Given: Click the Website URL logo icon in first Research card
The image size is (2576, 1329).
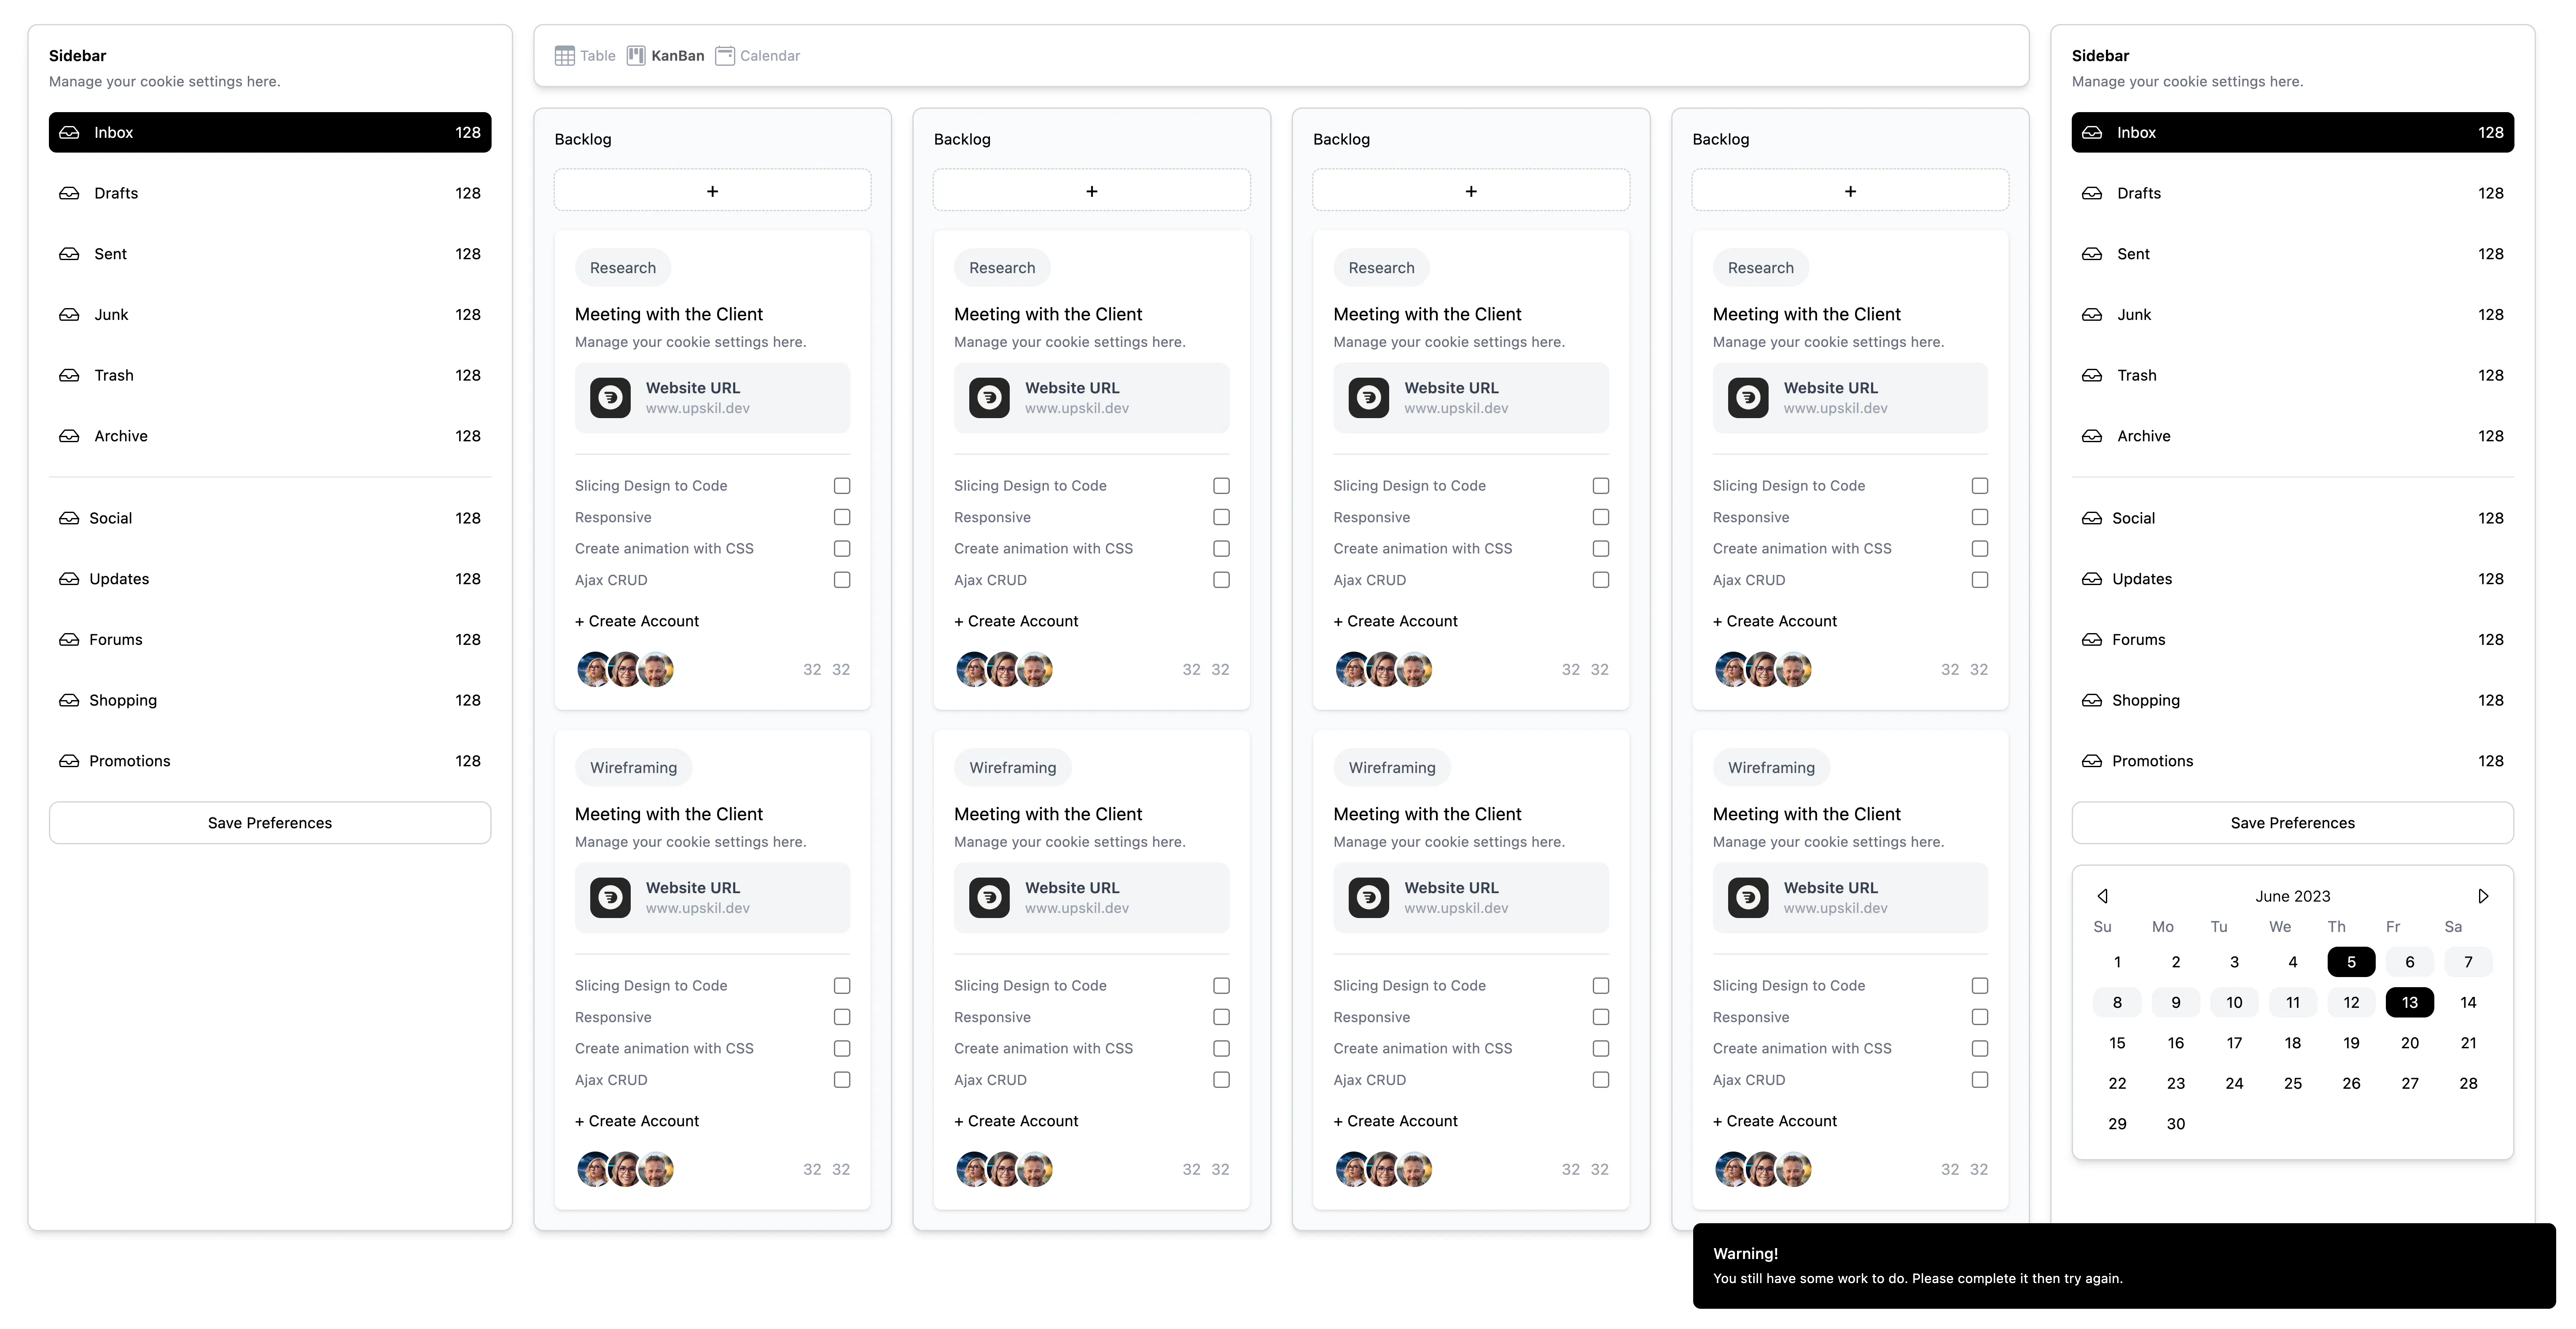Looking at the screenshot, I should (x=610, y=398).
